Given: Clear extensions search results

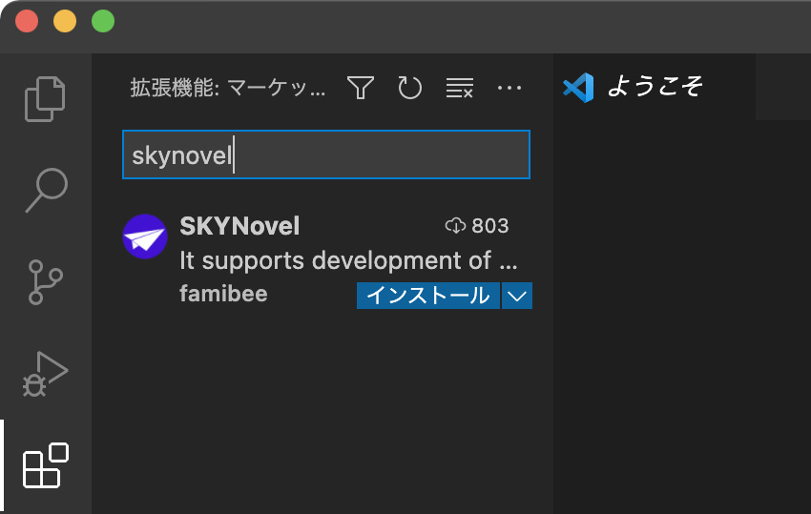Looking at the screenshot, I should 459,88.
